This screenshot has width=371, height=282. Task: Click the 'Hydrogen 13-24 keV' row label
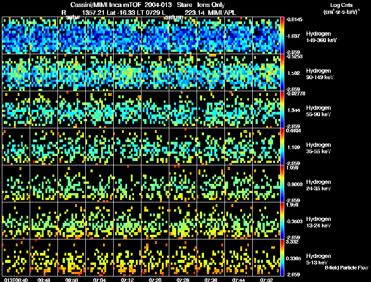pyautogui.click(x=319, y=222)
